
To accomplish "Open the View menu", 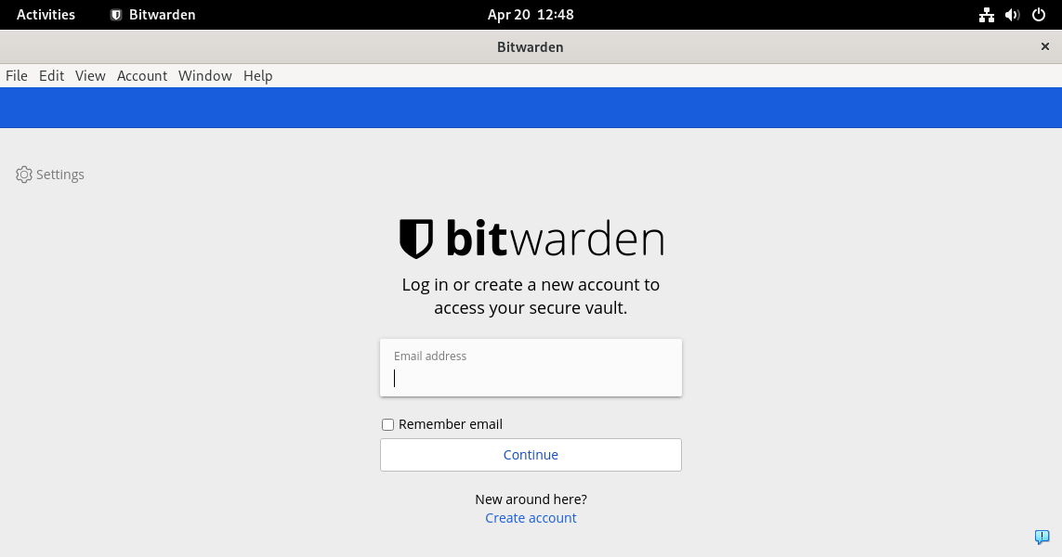I will click(90, 76).
